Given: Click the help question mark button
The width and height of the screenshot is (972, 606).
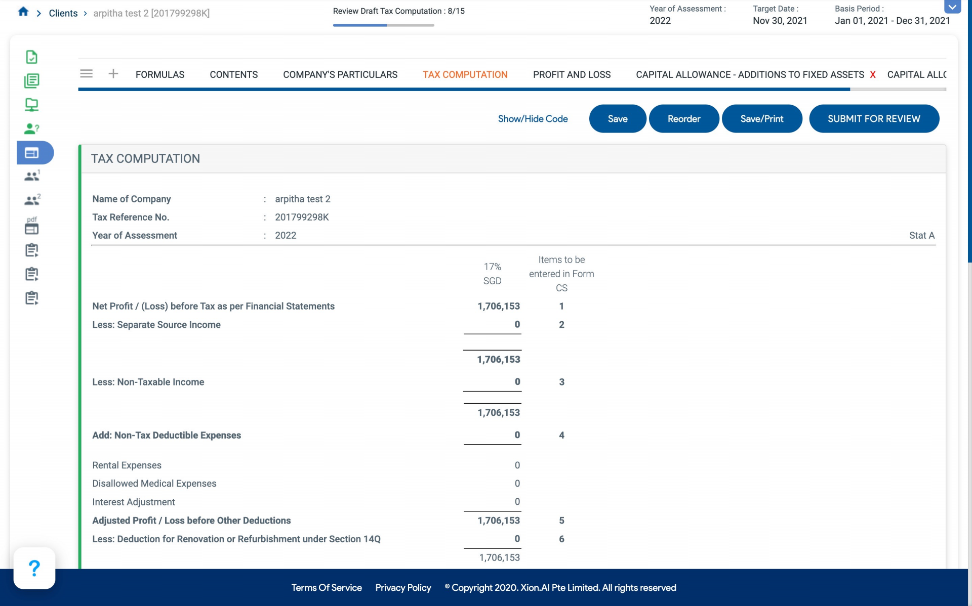Looking at the screenshot, I should pyautogui.click(x=34, y=568).
